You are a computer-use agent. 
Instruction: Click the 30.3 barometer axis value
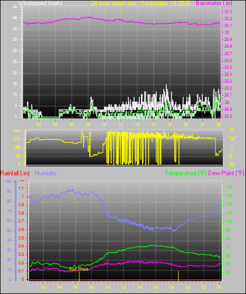click(x=228, y=12)
